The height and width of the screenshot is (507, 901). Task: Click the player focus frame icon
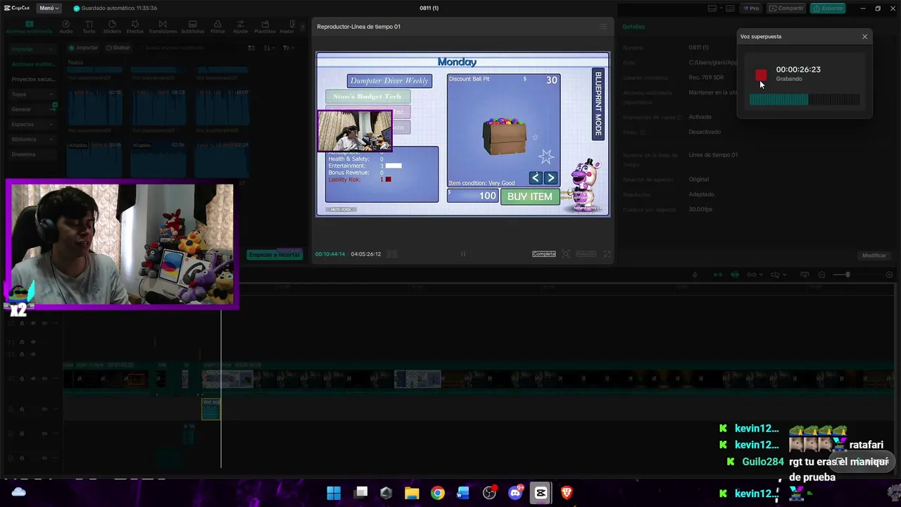pyautogui.click(x=565, y=254)
